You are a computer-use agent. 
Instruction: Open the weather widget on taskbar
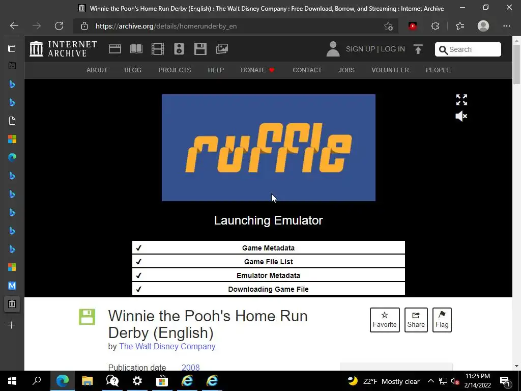(384, 381)
